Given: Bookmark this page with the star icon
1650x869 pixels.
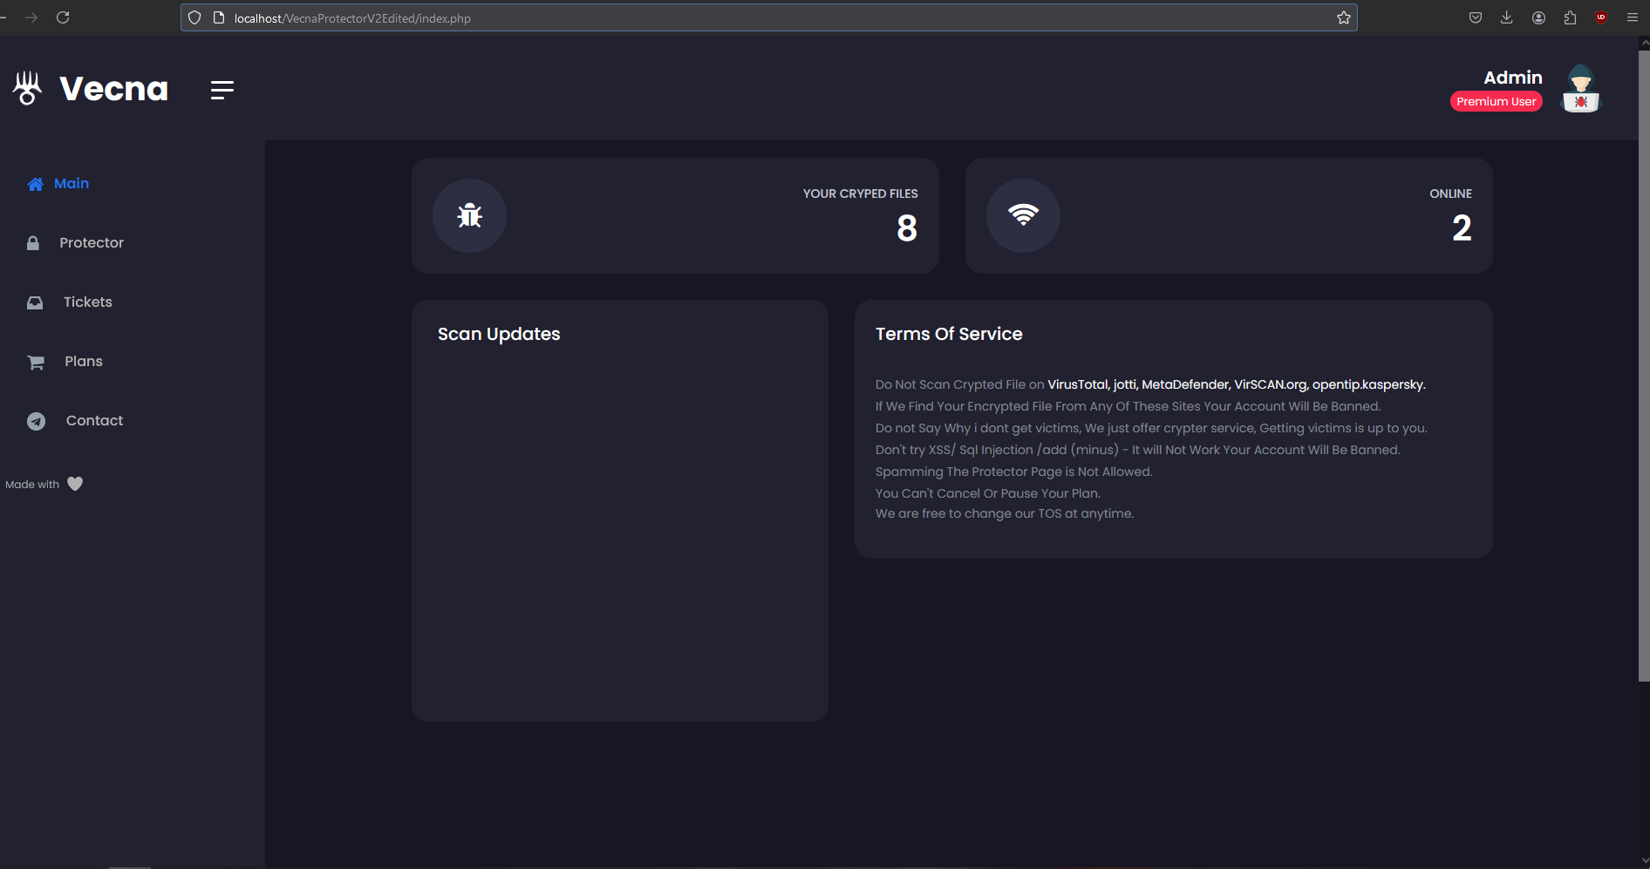Looking at the screenshot, I should [x=1344, y=17].
